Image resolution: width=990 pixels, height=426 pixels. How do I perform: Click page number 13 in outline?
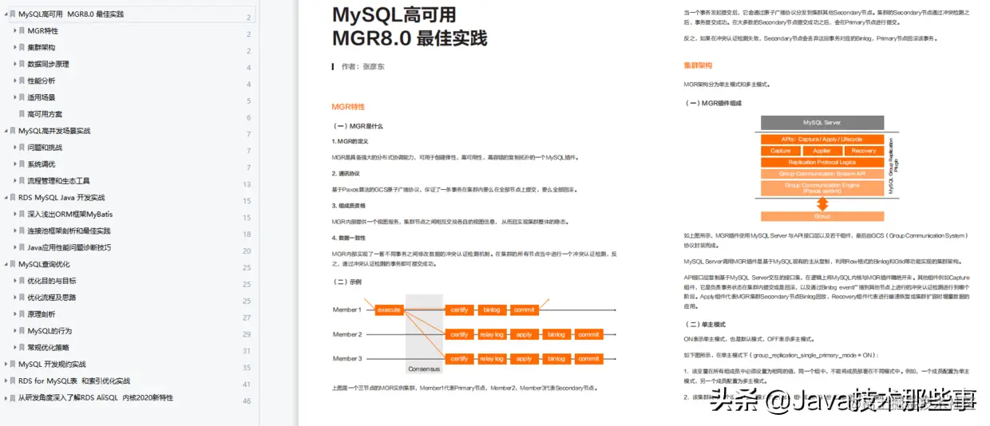pyautogui.click(x=247, y=184)
